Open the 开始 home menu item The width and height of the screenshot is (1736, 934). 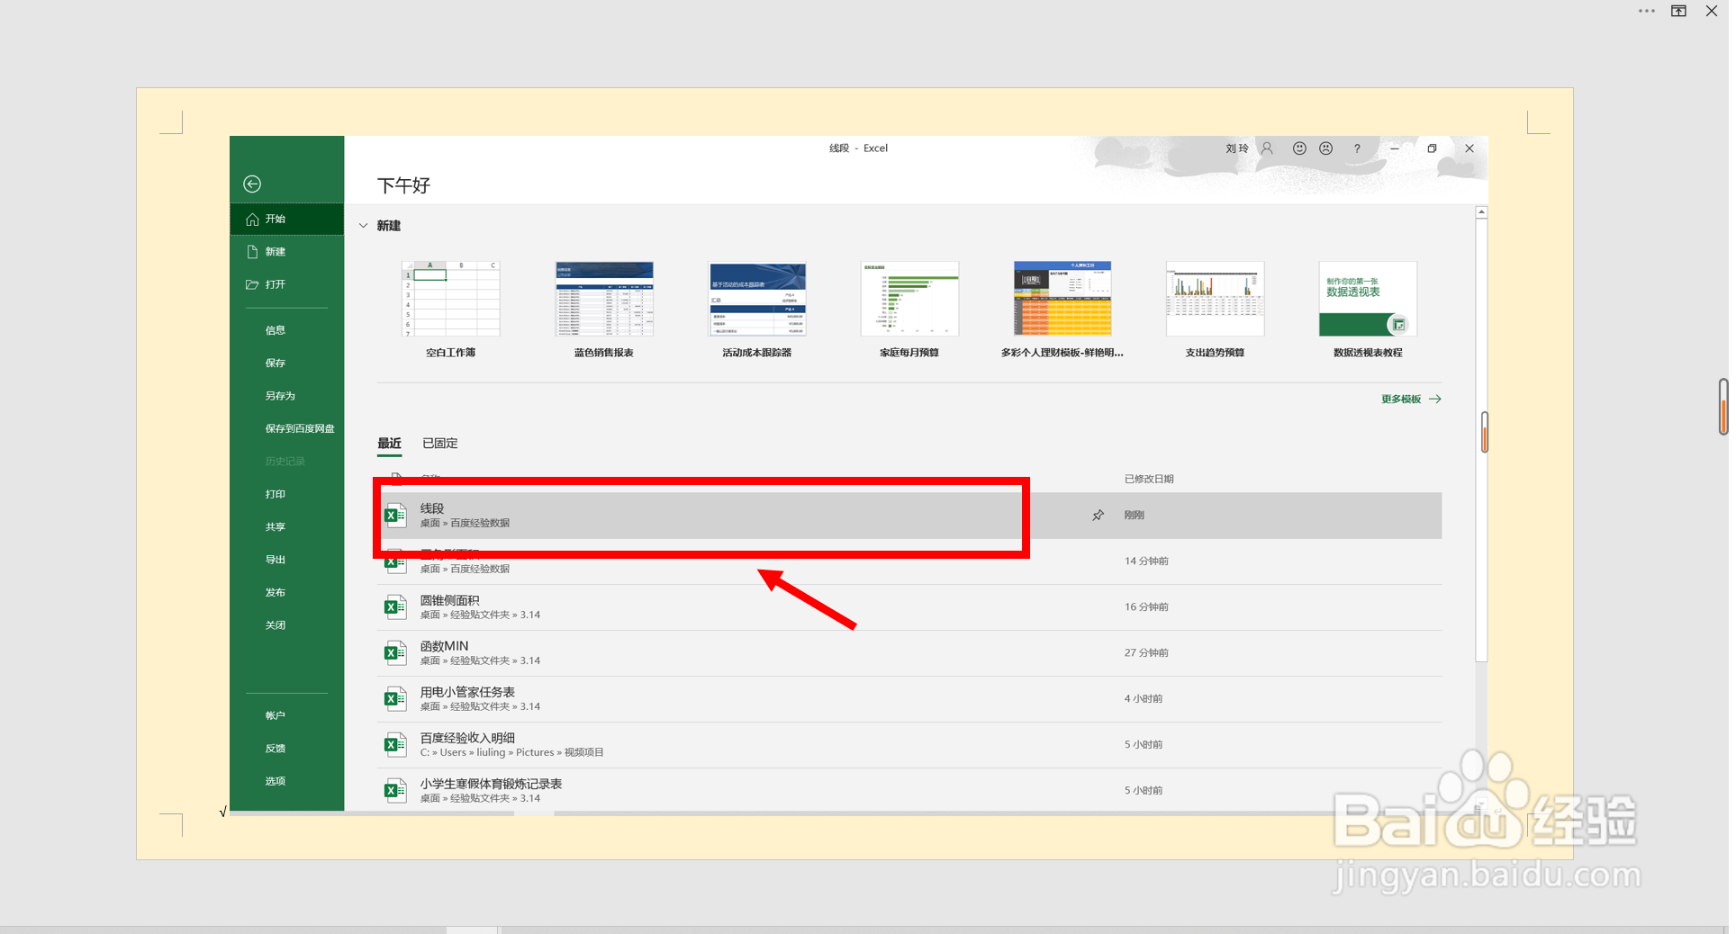(x=287, y=219)
